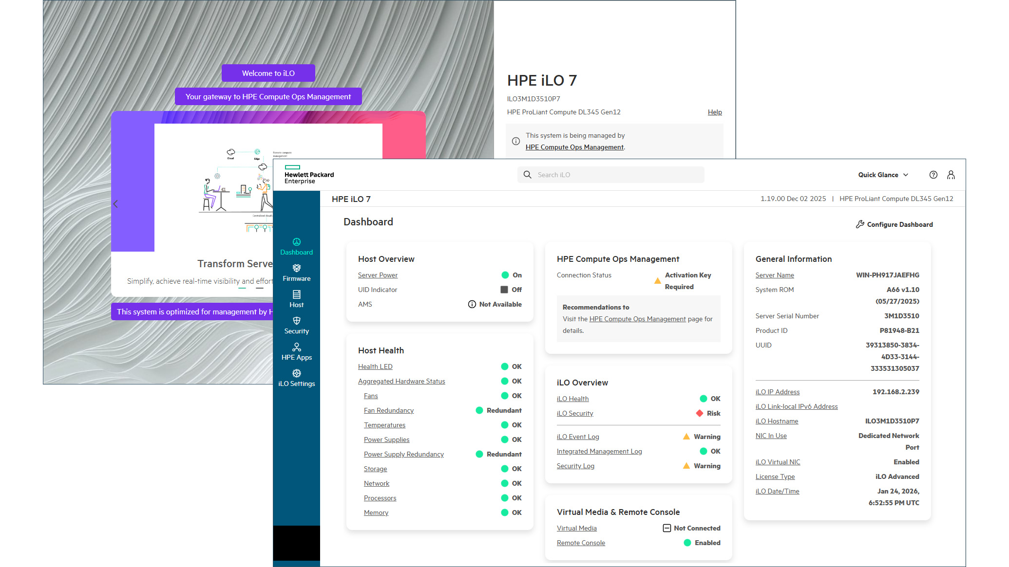Screen dimensions: 1009x567
Task: Open the Help link on the welcome page
Action: [x=715, y=112]
